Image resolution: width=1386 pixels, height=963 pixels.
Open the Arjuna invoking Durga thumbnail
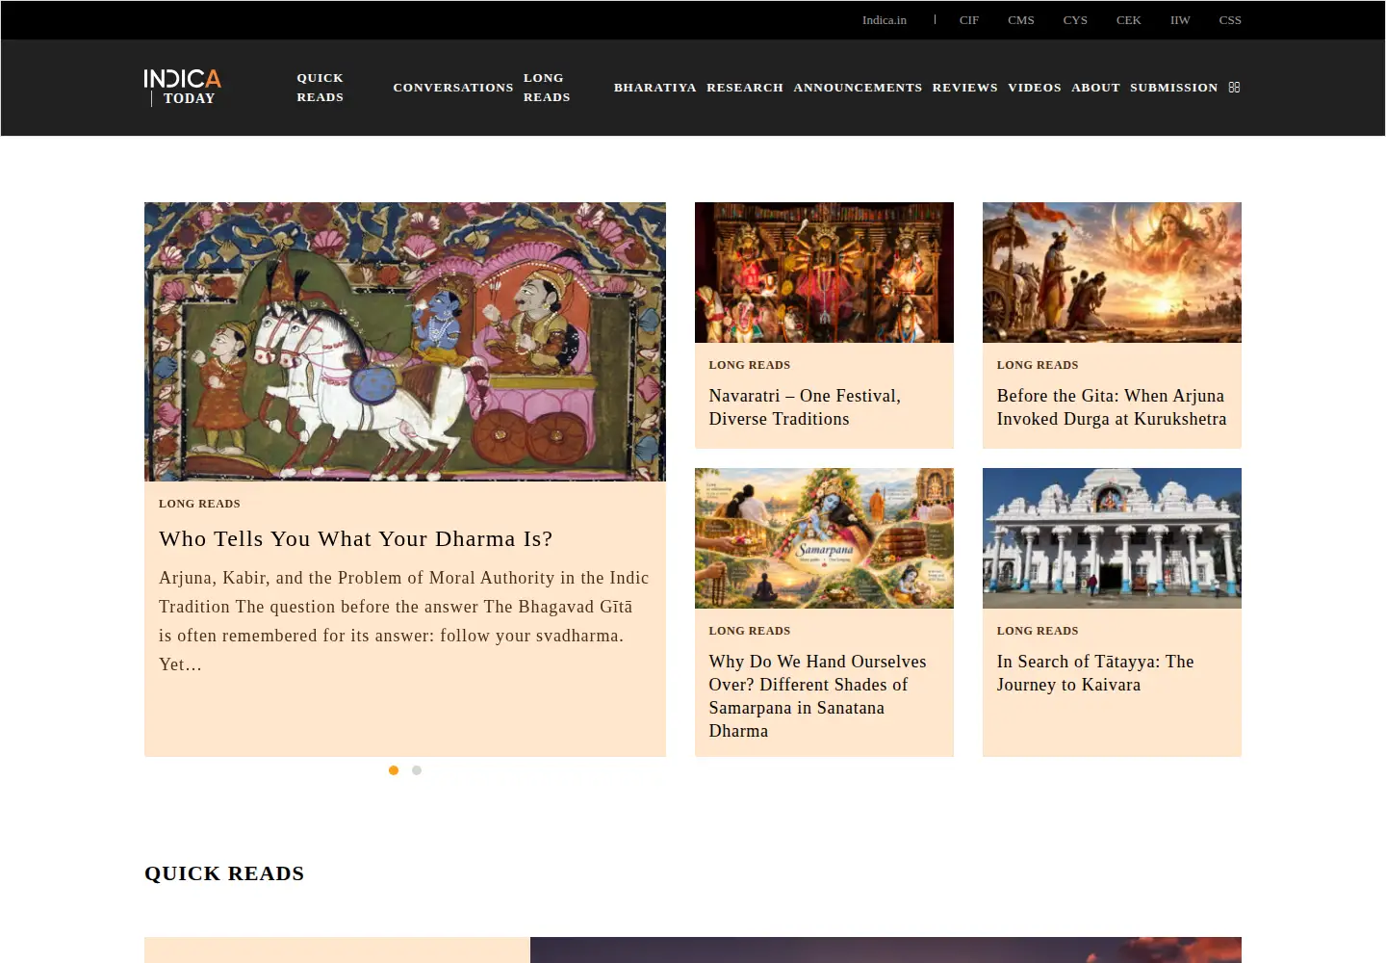click(1112, 273)
